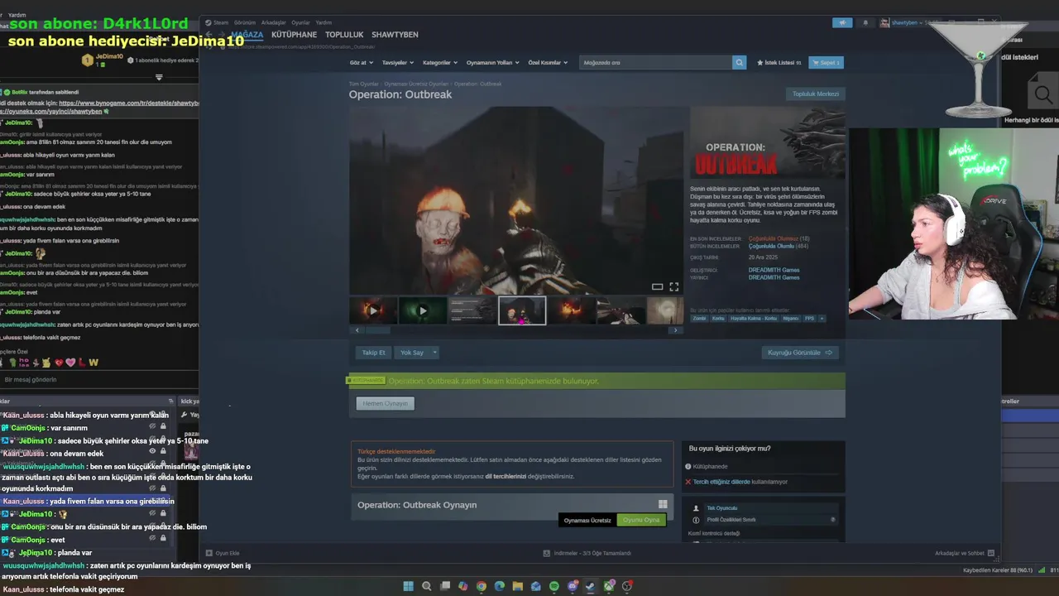Expand the Kategoriler dropdown
The image size is (1059, 596).
[x=439, y=62]
